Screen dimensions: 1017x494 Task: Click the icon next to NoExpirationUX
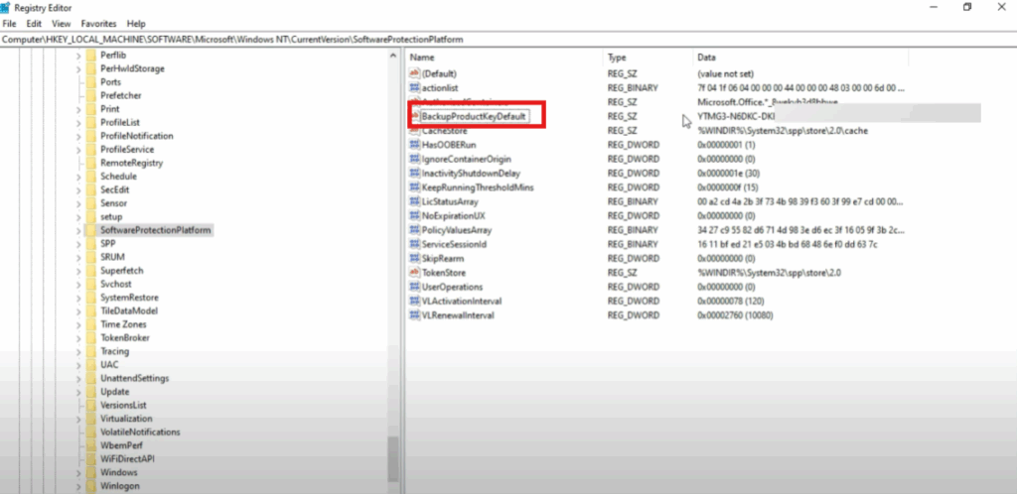point(414,215)
